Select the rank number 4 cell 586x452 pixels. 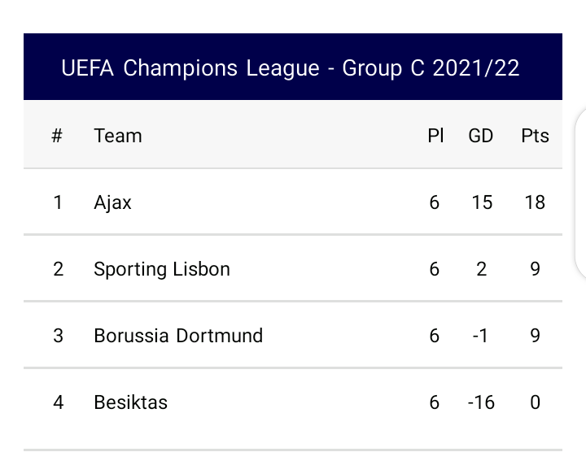(58, 402)
